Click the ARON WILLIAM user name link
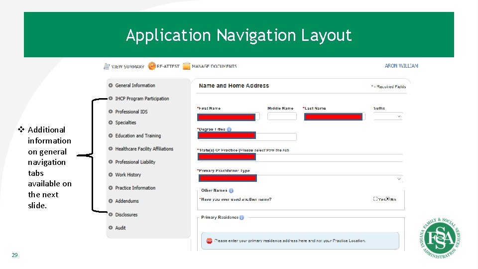478x269 pixels. [x=401, y=66]
